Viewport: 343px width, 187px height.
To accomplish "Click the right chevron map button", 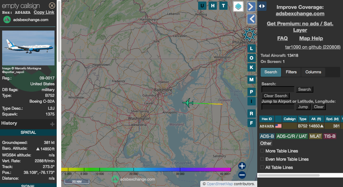I will coord(251,6).
